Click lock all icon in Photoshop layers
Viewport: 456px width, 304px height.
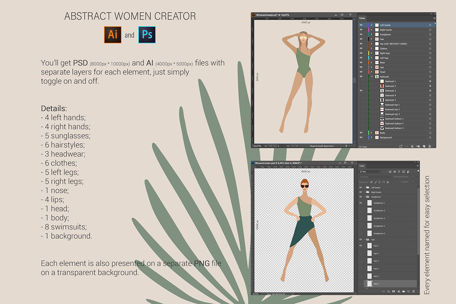(388, 182)
